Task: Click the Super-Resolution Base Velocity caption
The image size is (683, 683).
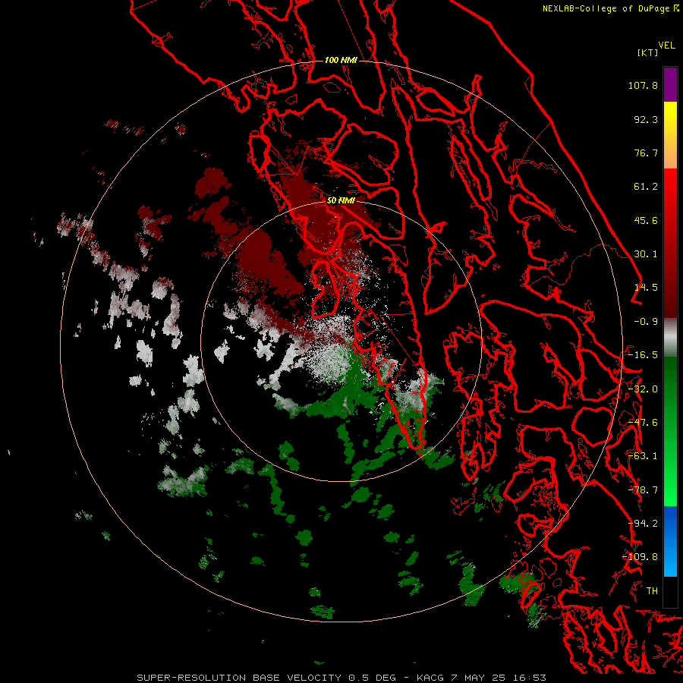Action: click(341, 678)
